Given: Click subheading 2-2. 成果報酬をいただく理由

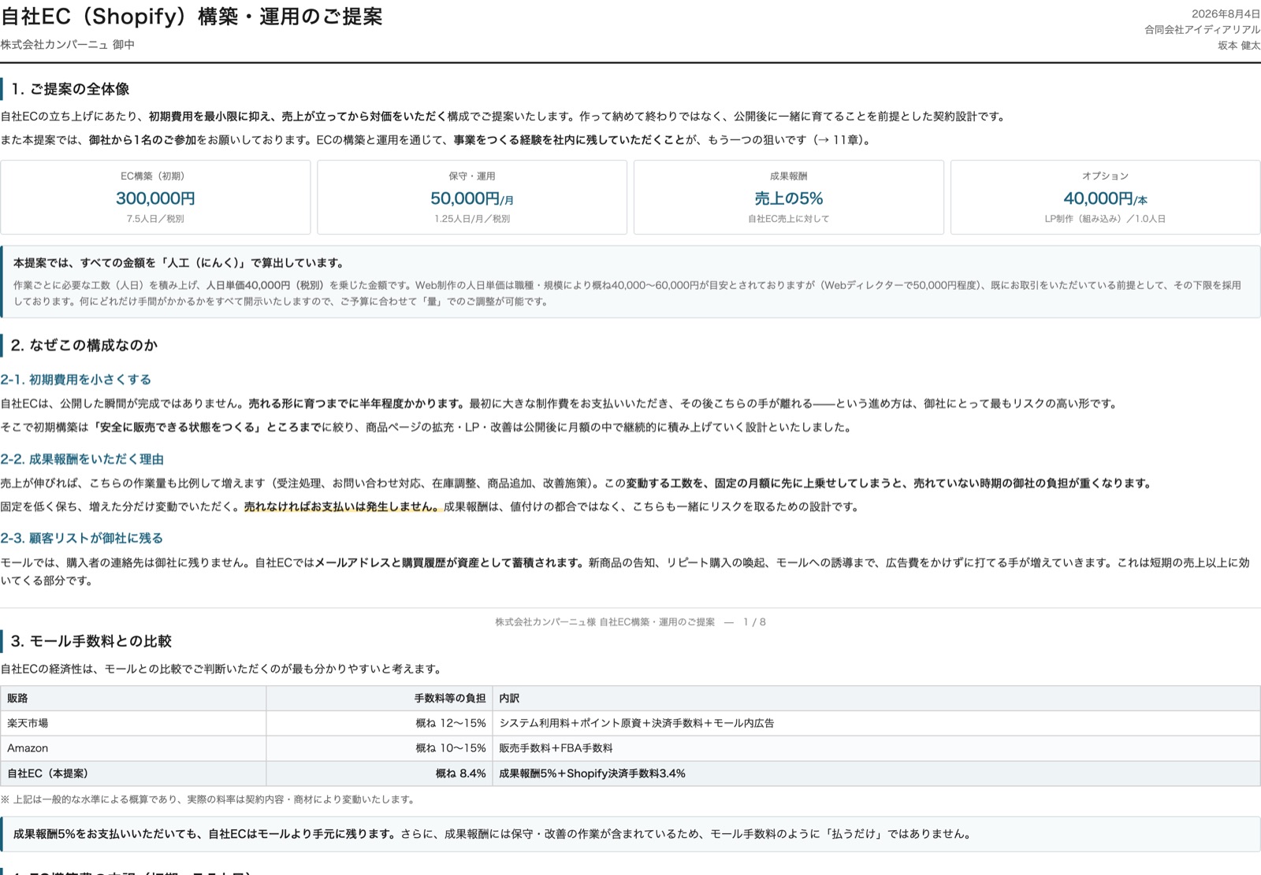Looking at the screenshot, I should click(x=82, y=459).
